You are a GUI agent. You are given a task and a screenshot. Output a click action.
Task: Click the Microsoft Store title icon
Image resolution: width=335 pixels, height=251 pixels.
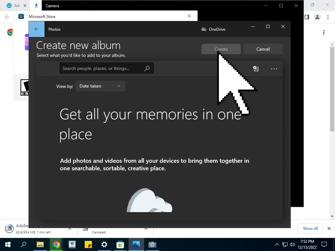click(21, 16)
